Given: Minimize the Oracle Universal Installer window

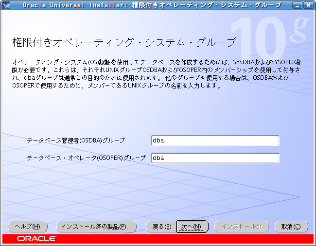Looking at the screenshot, I should pos(297,5).
